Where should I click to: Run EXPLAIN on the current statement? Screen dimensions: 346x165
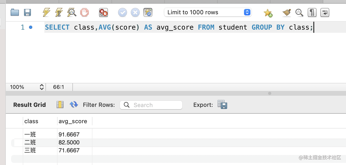tap(72, 12)
